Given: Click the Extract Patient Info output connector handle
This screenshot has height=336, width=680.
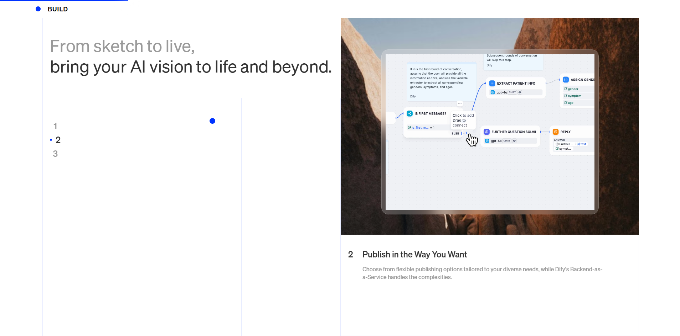Looking at the screenshot, I should [x=546, y=83].
